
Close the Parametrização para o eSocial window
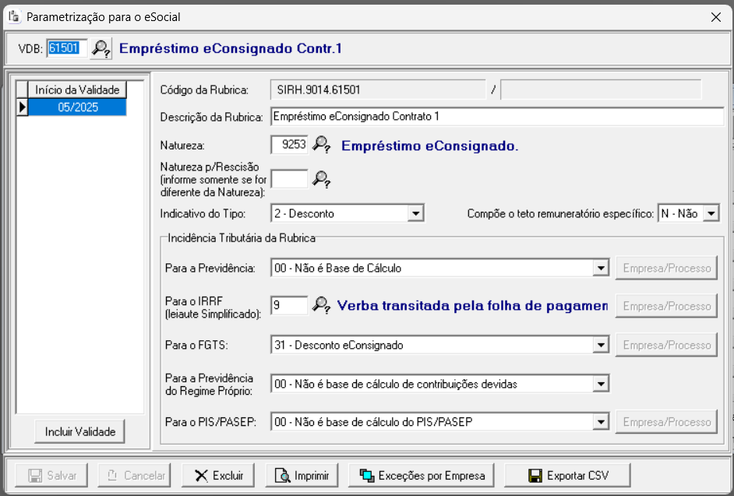pos(716,16)
